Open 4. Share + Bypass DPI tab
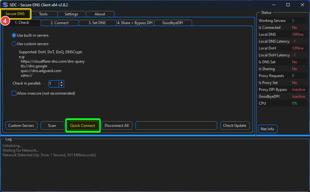Image resolution: width=310 pixels, height=192 pixels. 135,23
